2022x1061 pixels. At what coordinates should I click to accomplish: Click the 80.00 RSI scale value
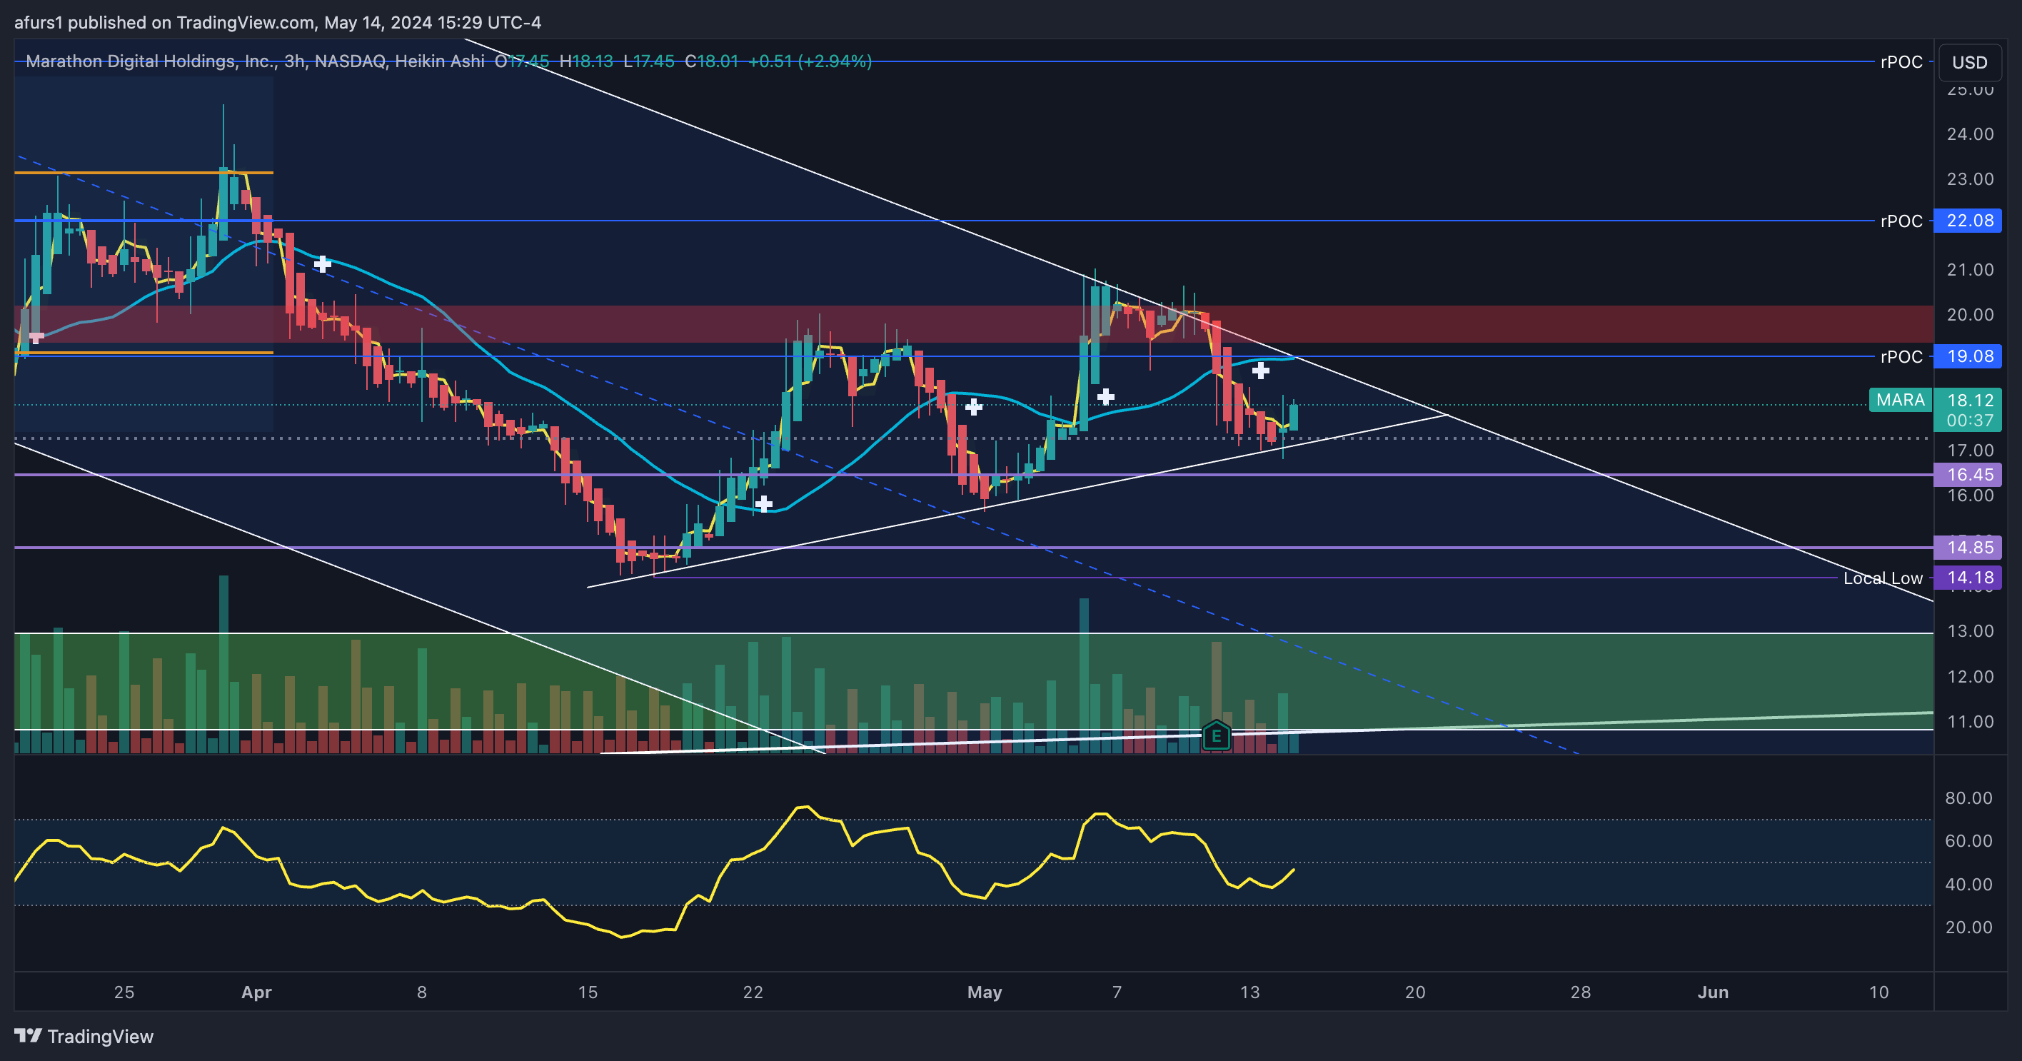pyautogui.click(x=1968, y=798)
